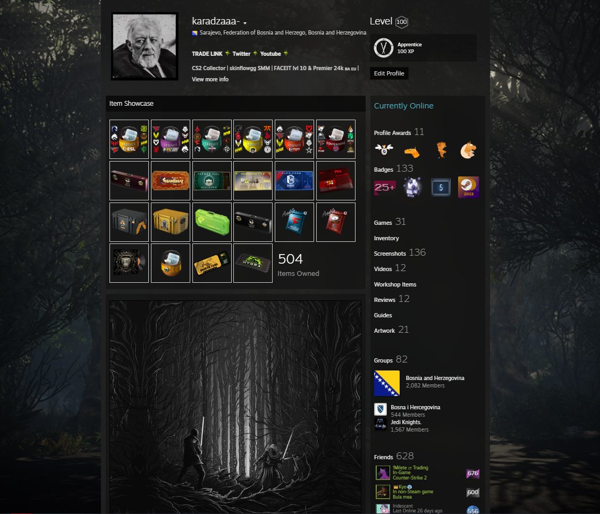
Task: Open the Twitter link
Action: click(241, 54)
